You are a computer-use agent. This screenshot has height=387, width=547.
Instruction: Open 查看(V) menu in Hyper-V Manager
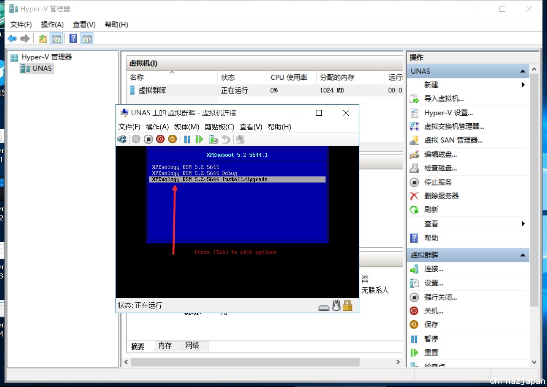coord(84,25)
